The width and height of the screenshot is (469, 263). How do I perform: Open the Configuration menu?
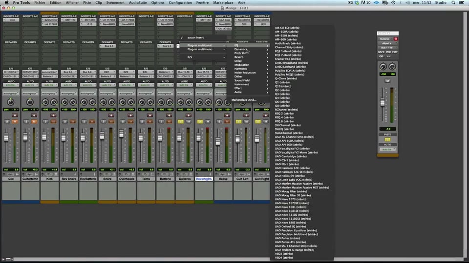click(x=180, y=2)
